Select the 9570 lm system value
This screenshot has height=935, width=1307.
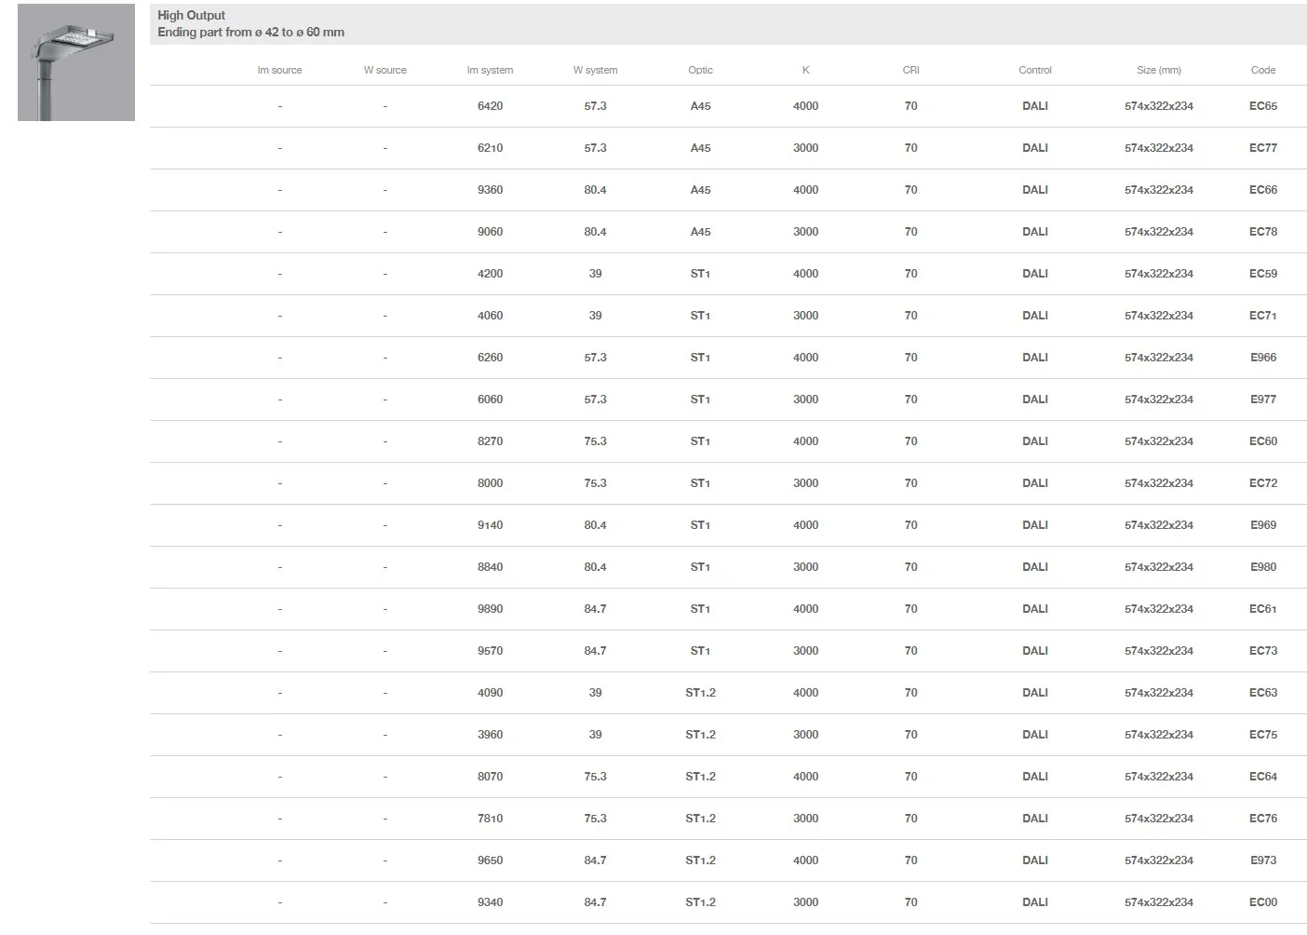490,651
